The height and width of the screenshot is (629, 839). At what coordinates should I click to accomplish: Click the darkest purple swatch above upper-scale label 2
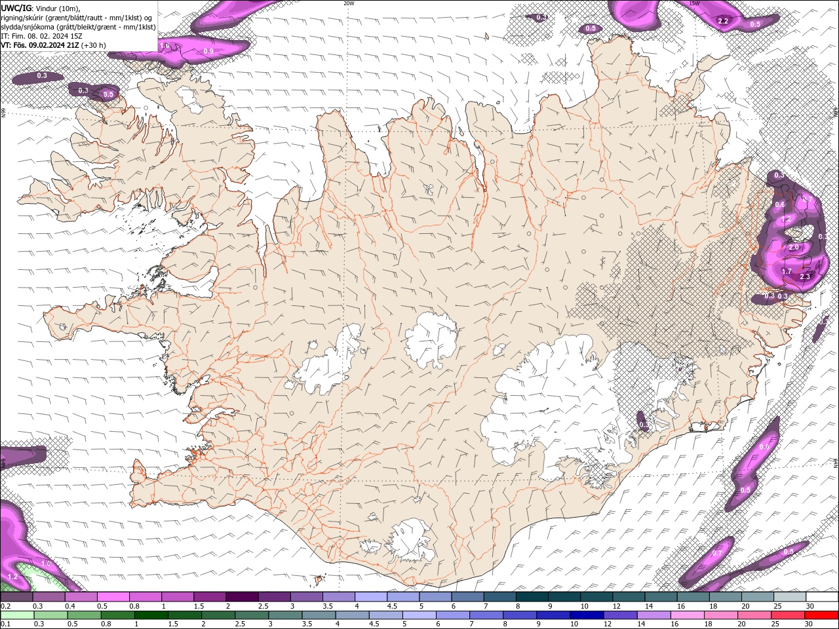click(x=241, y=597)
